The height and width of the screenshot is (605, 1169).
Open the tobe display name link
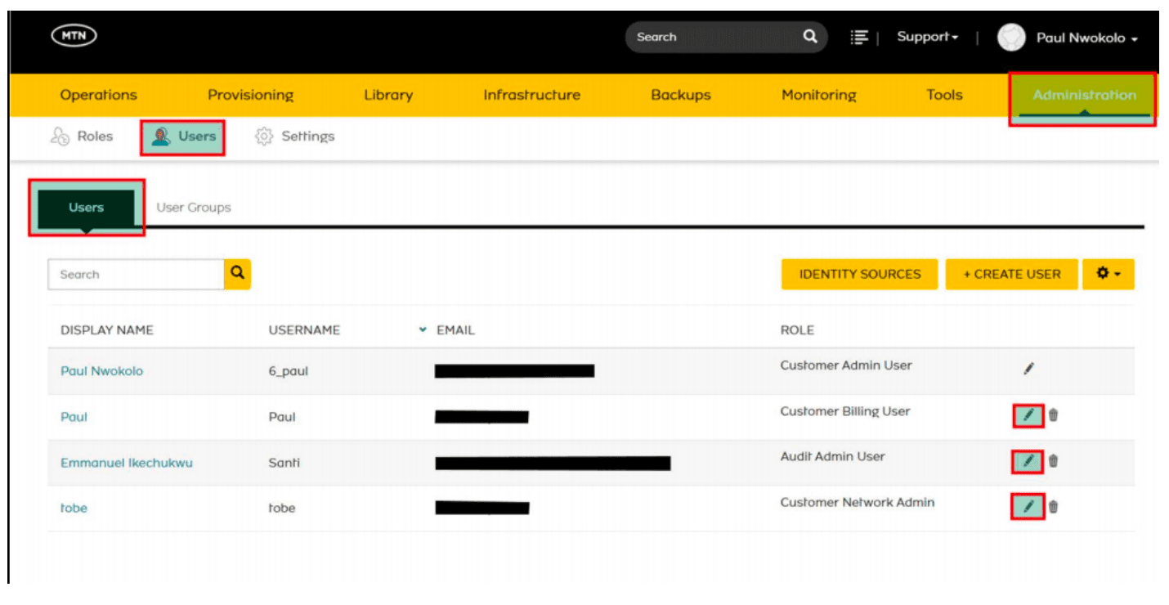(74, 508)
